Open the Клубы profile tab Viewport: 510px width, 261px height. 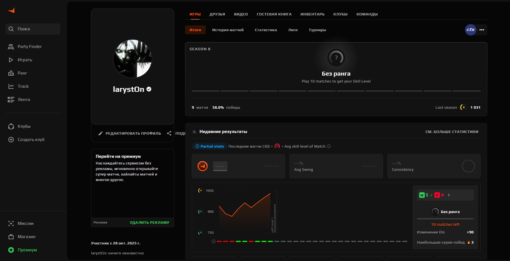pyautogui.click(x=340, y=14)
